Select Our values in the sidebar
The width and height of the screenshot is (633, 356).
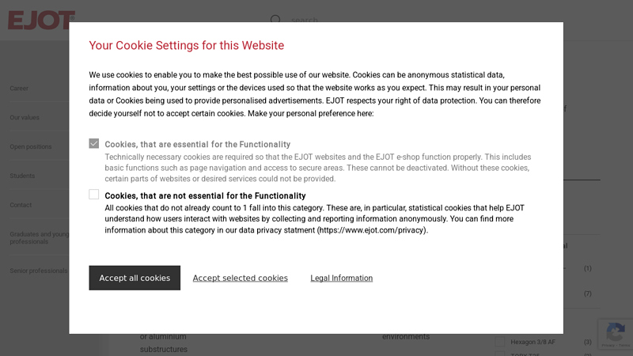[x=25, y=118]
